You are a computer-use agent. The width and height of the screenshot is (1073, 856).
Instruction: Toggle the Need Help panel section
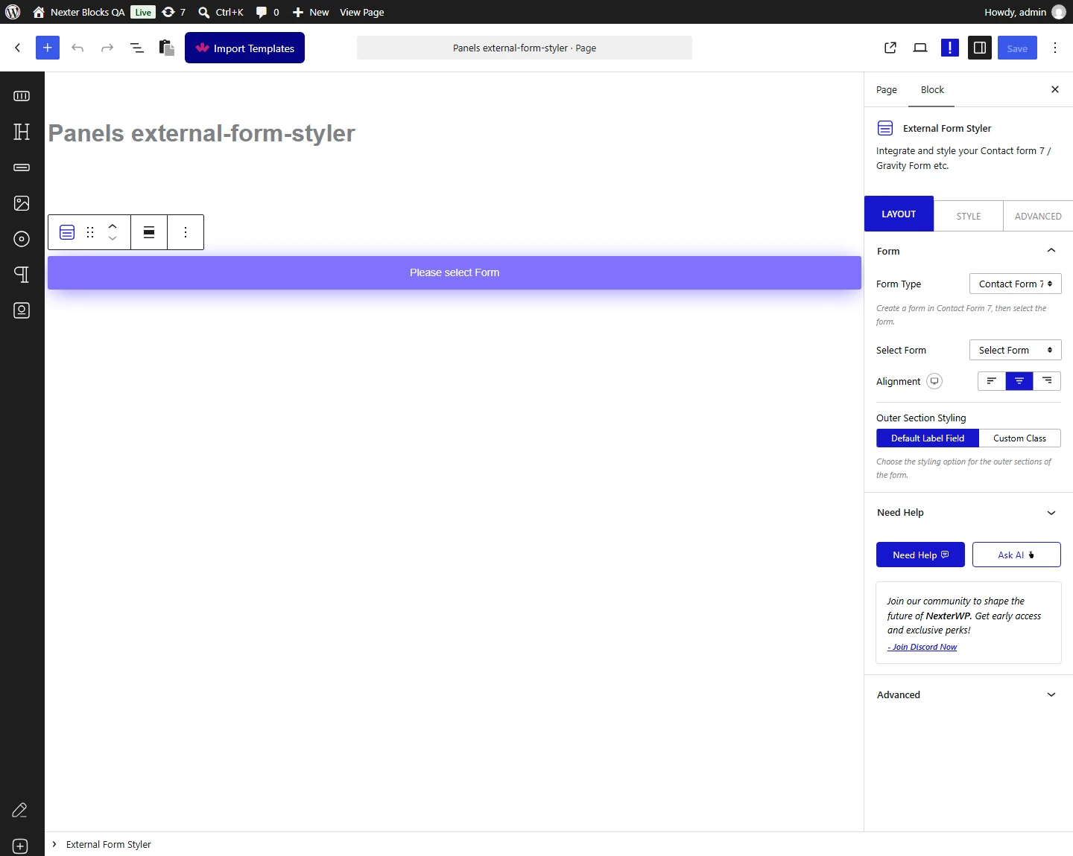[x=969, y=513]
